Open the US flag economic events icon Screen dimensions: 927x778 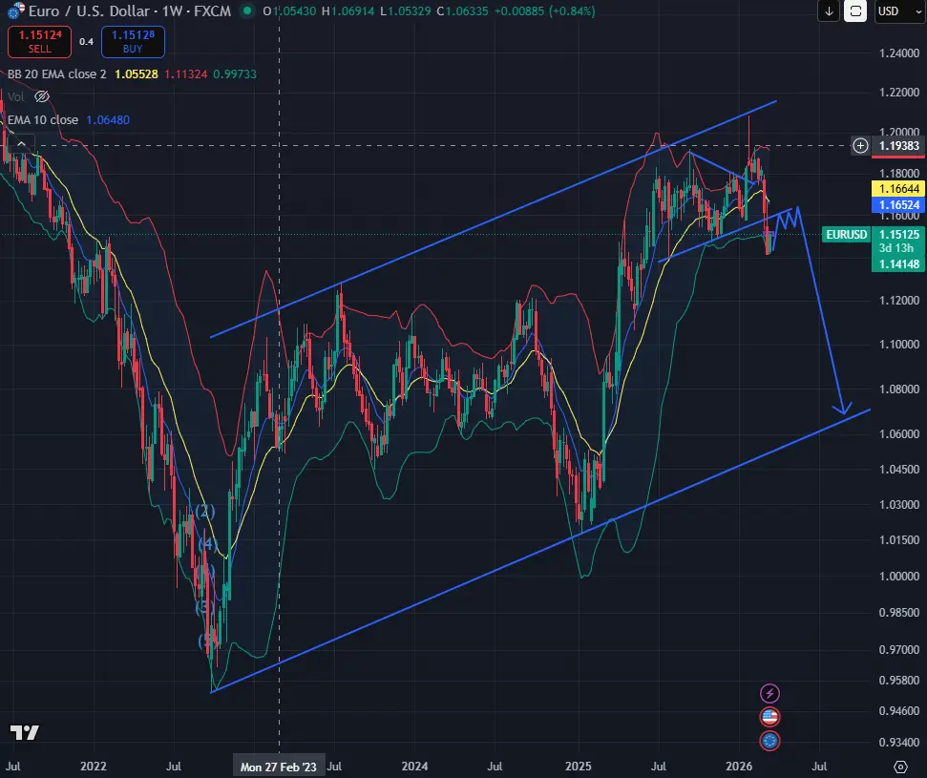[769, 716]
